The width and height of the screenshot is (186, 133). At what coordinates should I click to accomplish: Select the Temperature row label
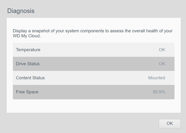(28, 50)
